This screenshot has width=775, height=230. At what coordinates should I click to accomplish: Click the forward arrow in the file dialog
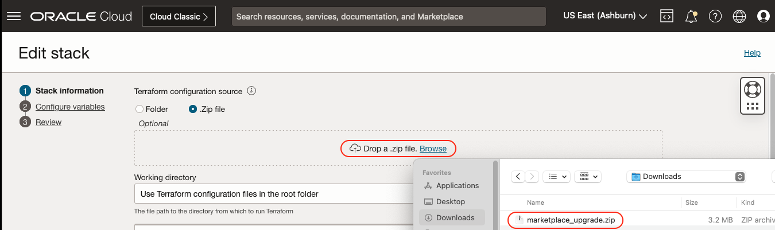click(532, 177)
